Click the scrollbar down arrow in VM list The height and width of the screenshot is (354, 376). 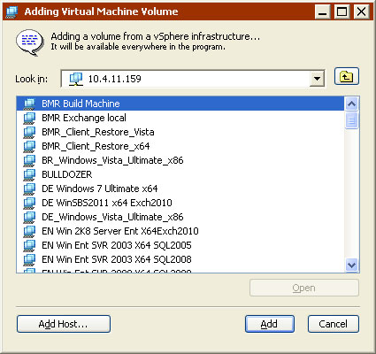coord(351,265)
